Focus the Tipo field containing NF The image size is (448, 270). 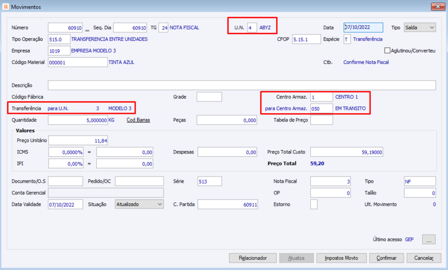[x=420, y=181]
